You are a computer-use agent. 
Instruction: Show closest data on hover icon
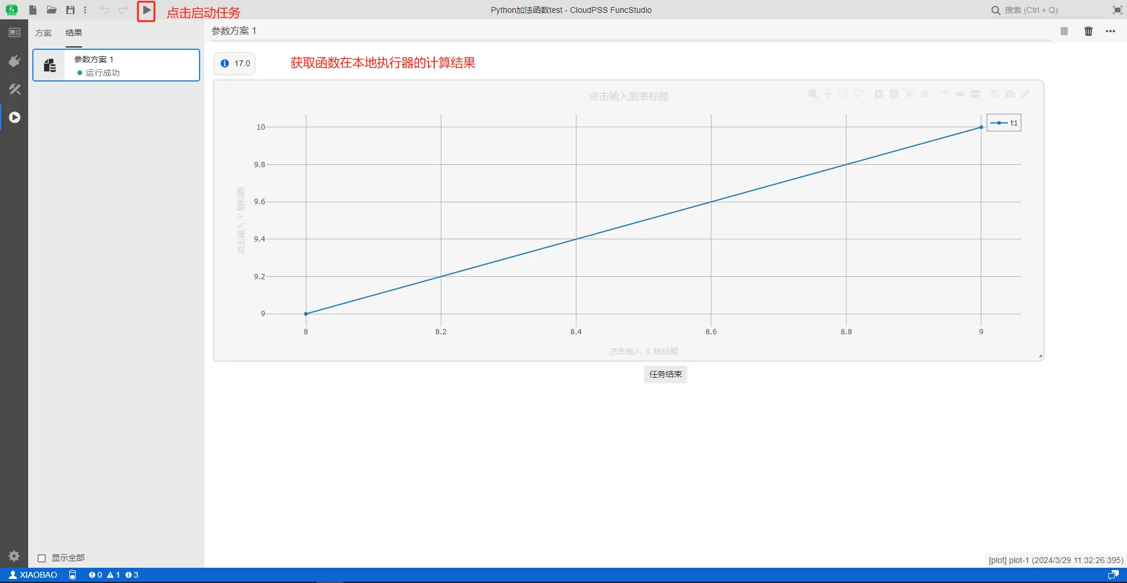click(x=960, y=94)
